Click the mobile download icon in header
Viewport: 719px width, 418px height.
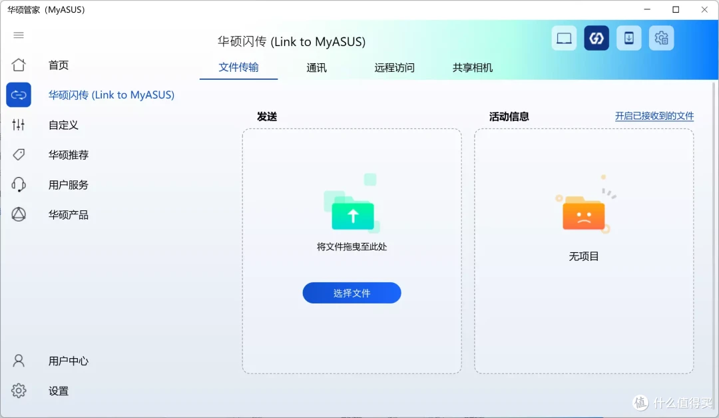point(628,38)
